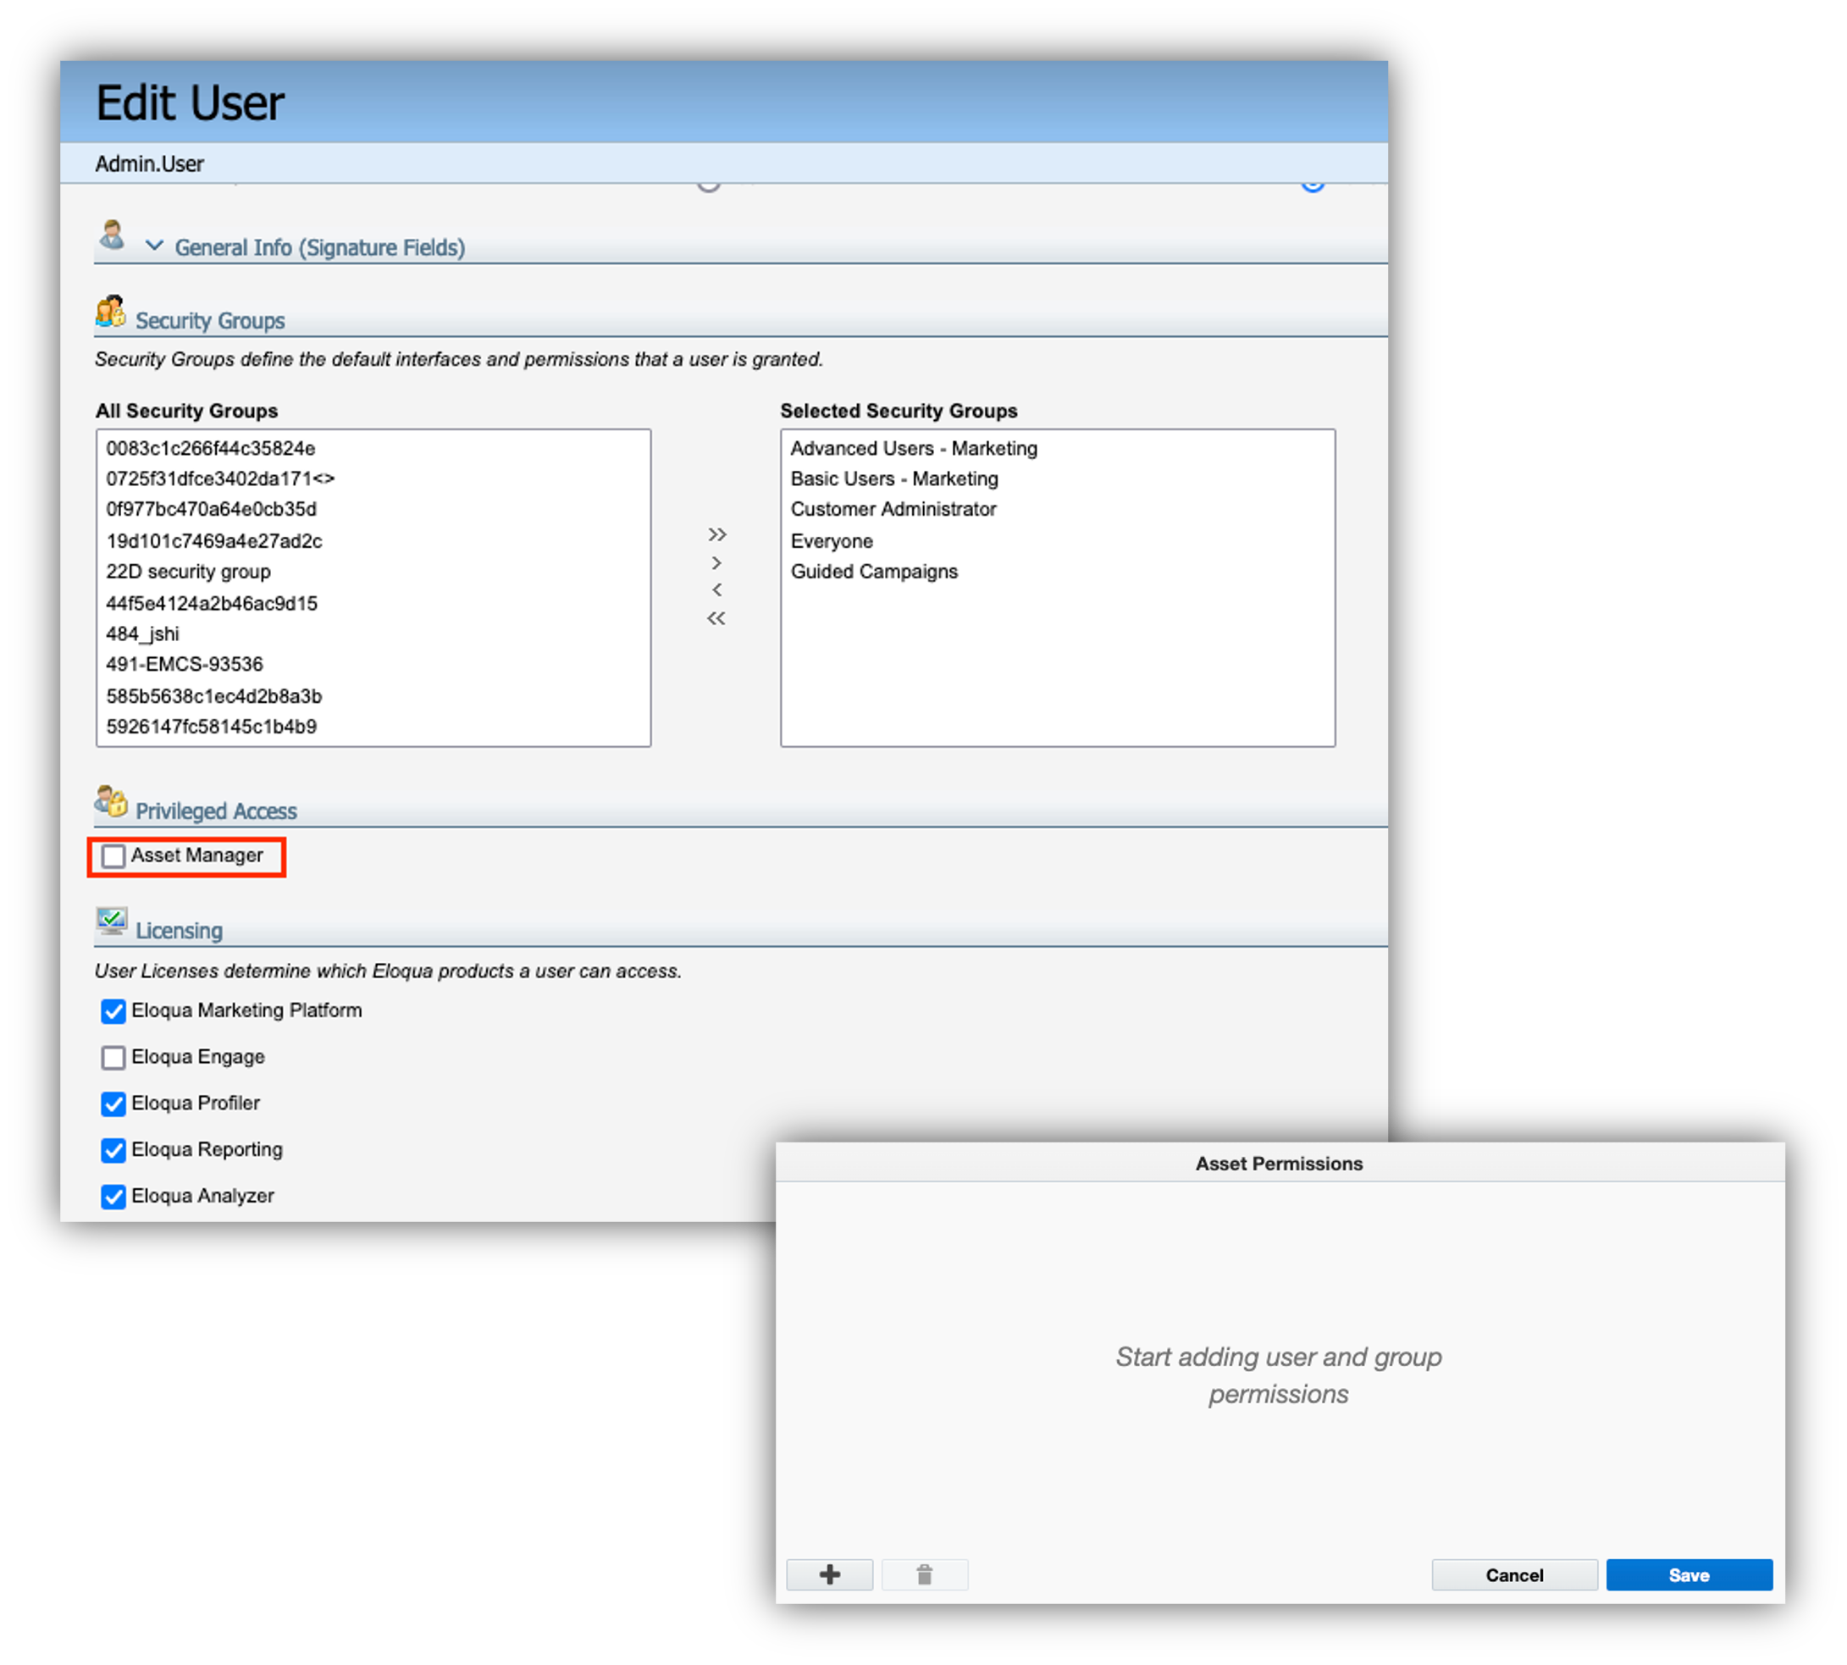Select Customer Administrator in selected groups
Viewport: 1847px width, 1665px height.
coord(893,510)
